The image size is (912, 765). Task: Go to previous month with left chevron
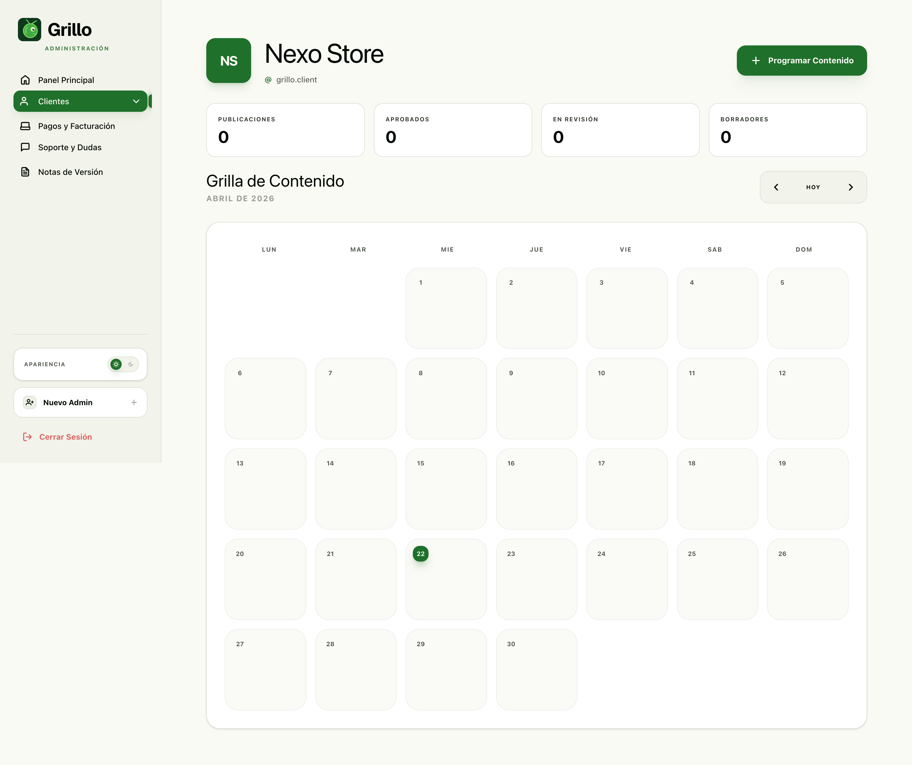tap(776, 187)
